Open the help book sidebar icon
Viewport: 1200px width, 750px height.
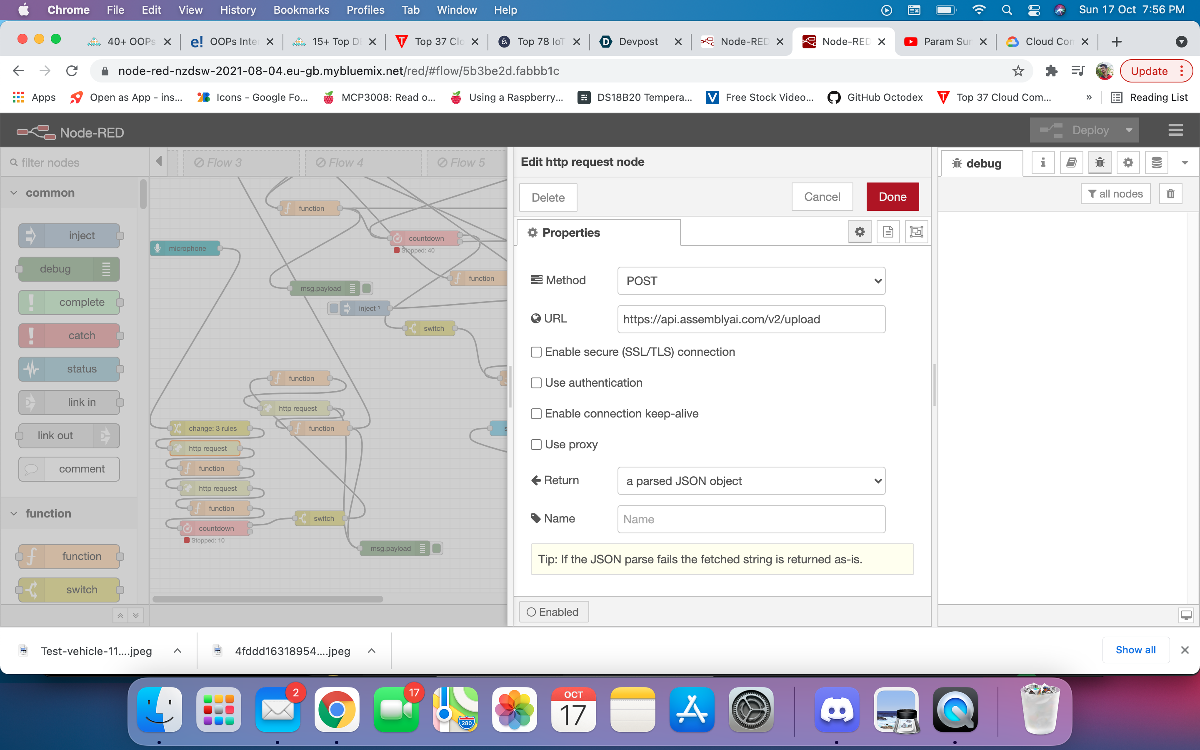pyautogui.click(x=1071, y=162)
